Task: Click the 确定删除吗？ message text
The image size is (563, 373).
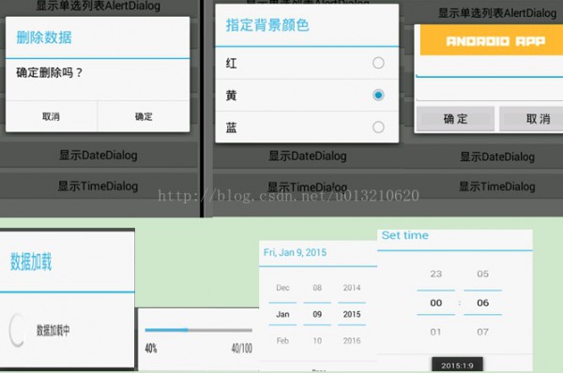Action: (x=49, y=73)
